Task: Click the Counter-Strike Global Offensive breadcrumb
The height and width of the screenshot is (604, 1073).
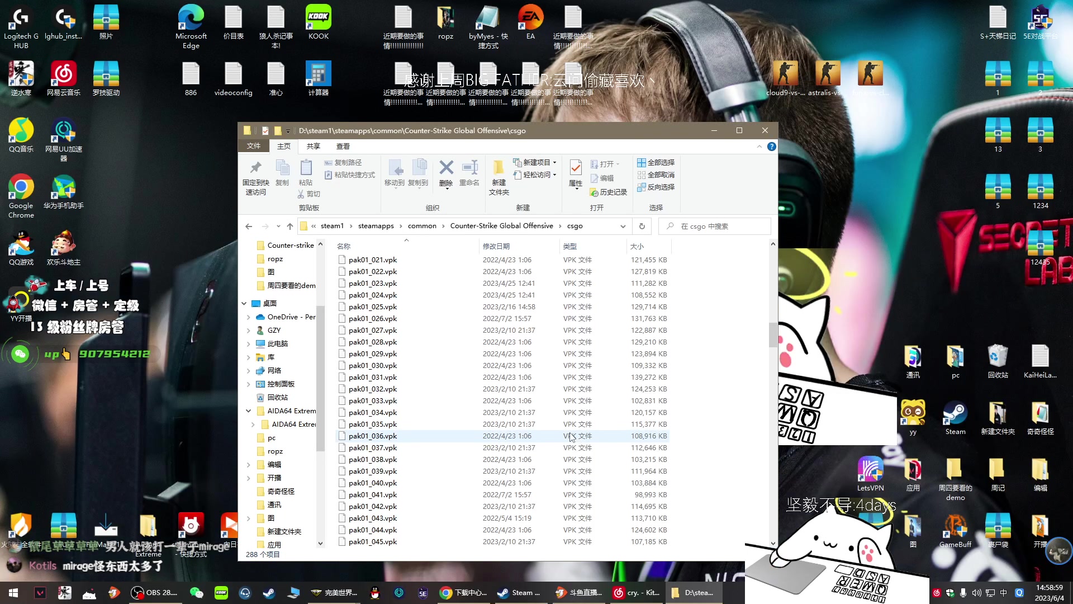Action: coord(501,226)
